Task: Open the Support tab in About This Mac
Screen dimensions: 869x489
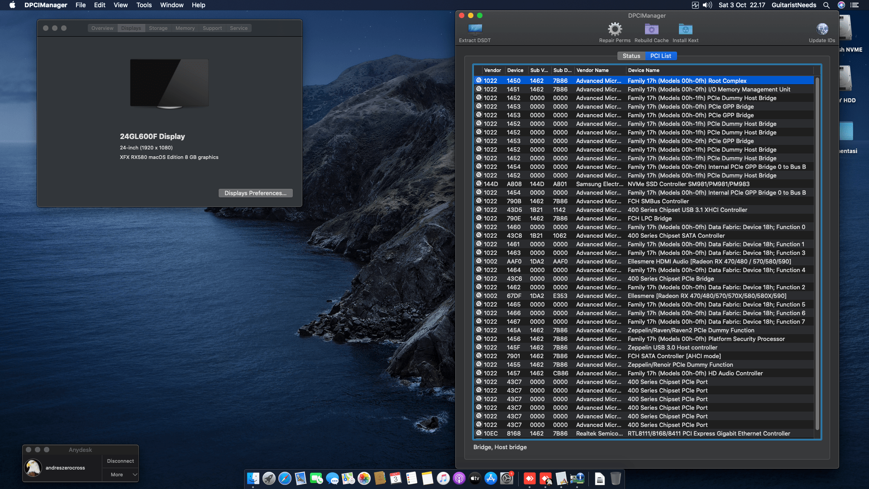Action: click(212, 28)
